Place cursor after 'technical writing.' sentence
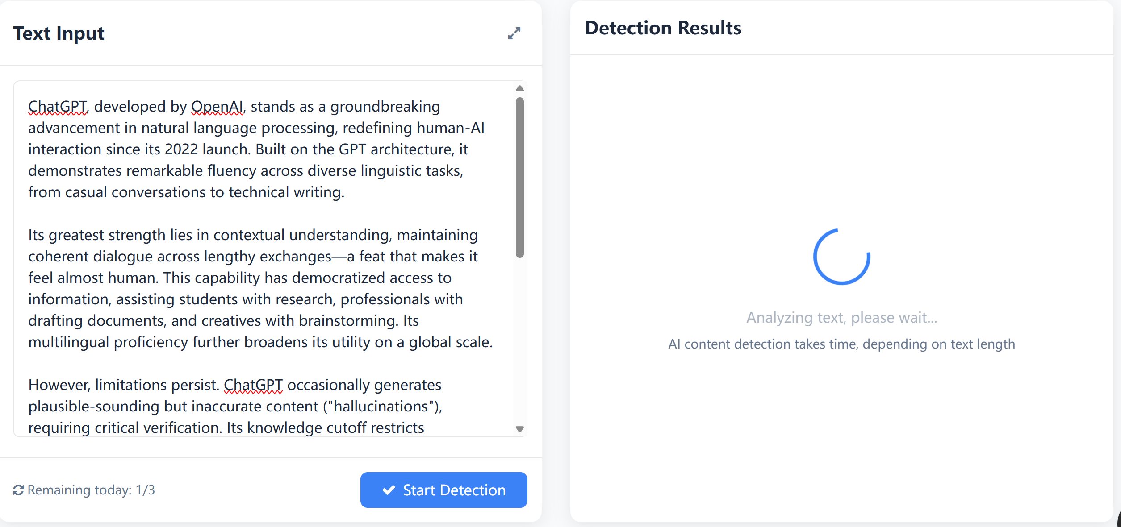The height and width of the screenshot is (527, 1121). click(x=345, y=192)
